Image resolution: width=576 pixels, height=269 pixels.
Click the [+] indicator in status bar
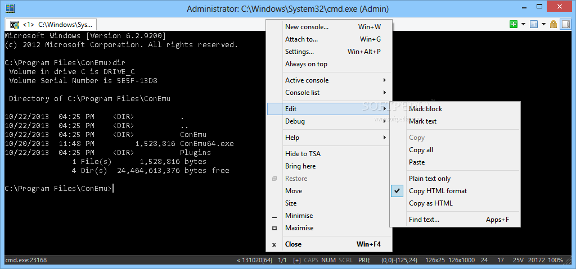297,260
